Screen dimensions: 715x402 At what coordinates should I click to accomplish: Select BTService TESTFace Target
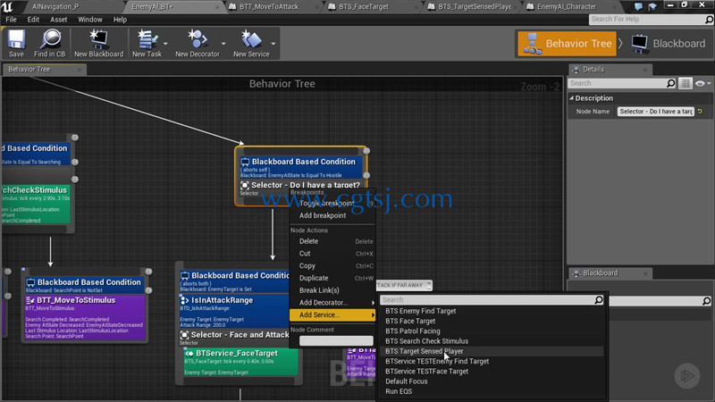pos(492,372)
